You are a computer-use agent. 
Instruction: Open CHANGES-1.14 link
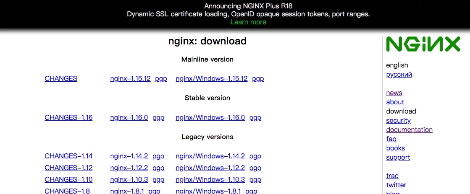[x=68, y=156]
